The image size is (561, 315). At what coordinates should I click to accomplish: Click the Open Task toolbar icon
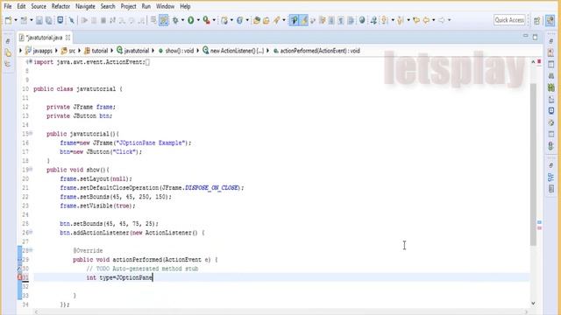tap(266, 20)
